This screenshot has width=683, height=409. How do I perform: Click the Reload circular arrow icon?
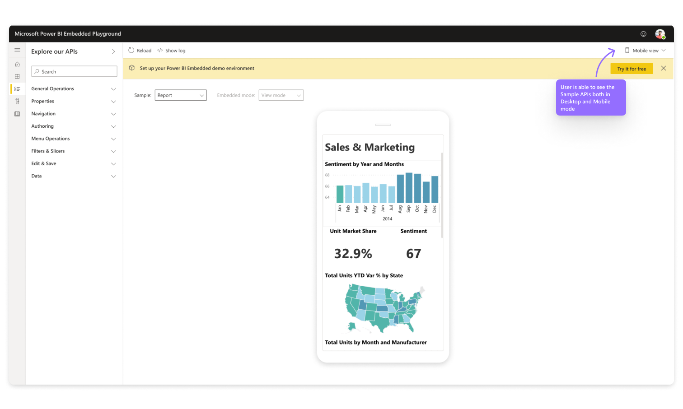tap(131, 50)
